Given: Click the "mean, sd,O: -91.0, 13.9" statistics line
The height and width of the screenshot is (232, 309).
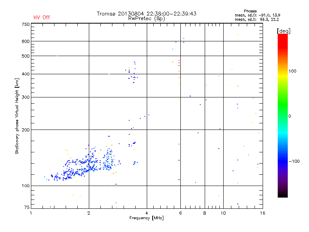Looking at the screenshot, I should pos(257,15).
